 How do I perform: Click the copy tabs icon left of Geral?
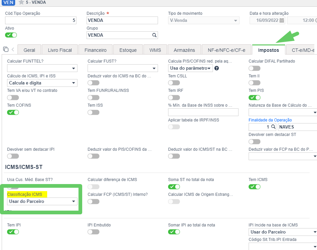point(6,49)
